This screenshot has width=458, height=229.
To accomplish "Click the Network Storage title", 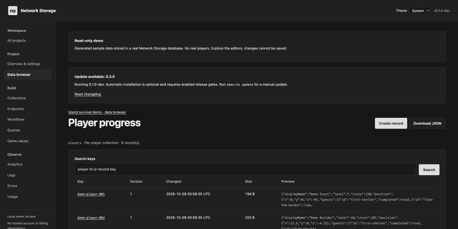I will click(x=38, y=11).
